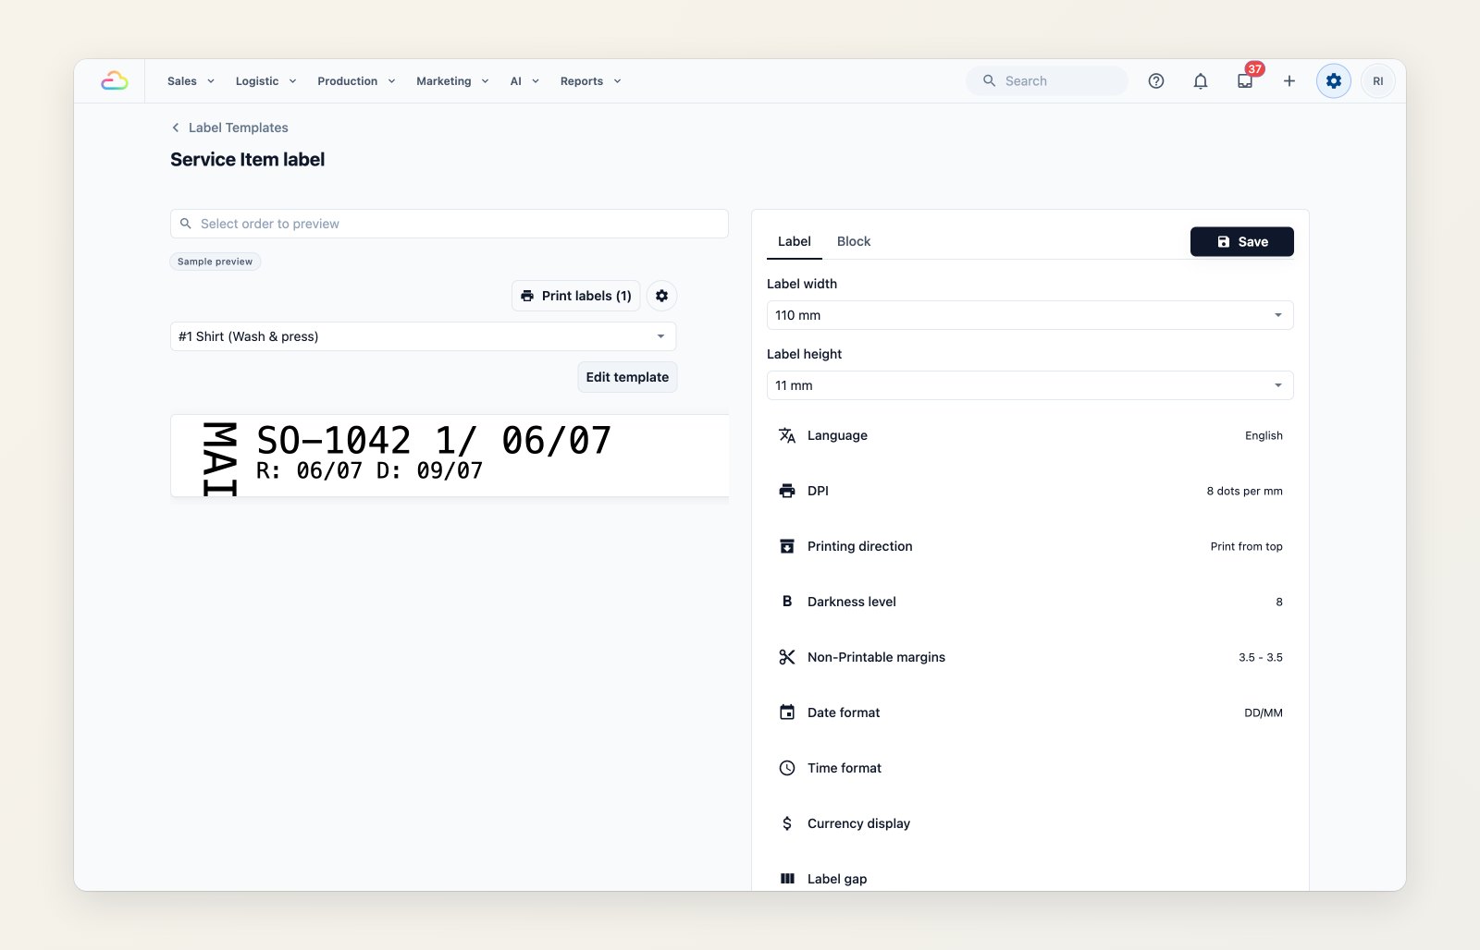Viewport: 1480px width, 950px height.
Task: Click the cloud logo home icon
Action: (115, 81)
